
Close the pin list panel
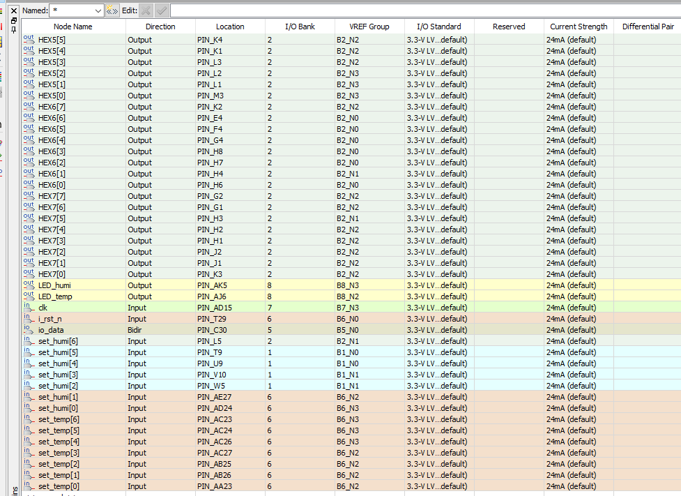pos(14,10)
